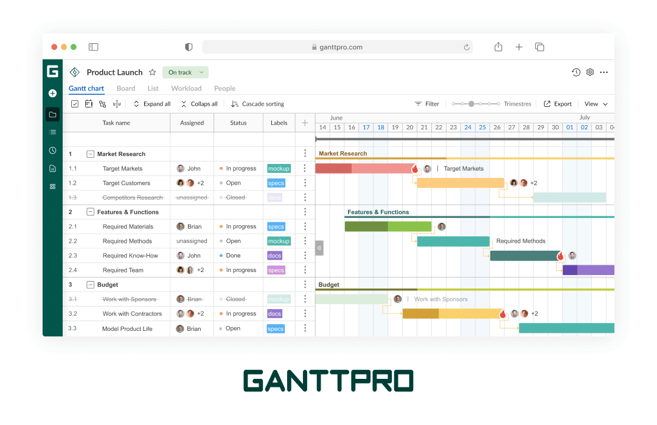Open the View dropdown menu
The height and width of the screenshot is (425, 657).
(x=596, y=103)
